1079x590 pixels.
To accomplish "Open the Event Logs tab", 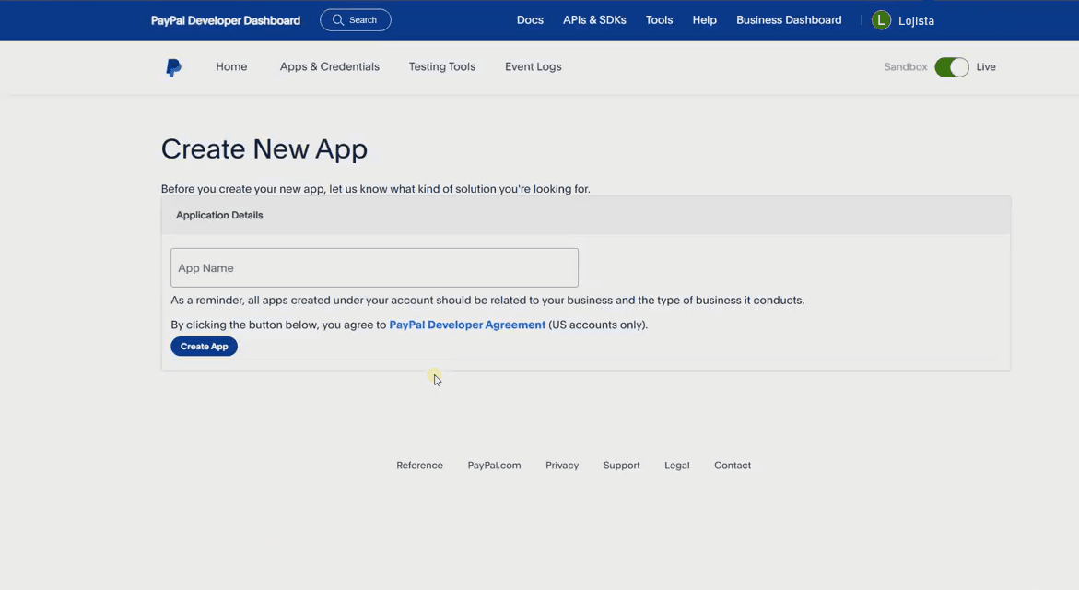I will pos(534,66).
